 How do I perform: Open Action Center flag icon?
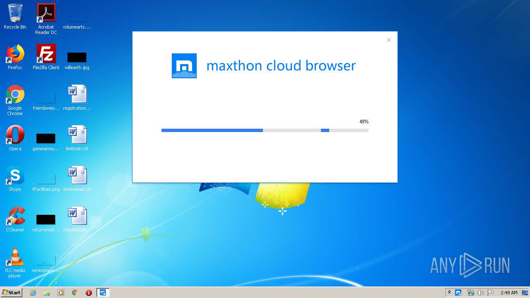pos(491,293)
